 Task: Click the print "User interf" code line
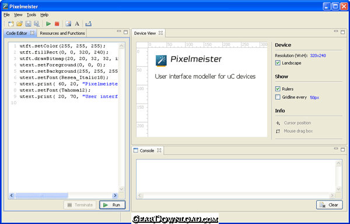pos(69,97)
